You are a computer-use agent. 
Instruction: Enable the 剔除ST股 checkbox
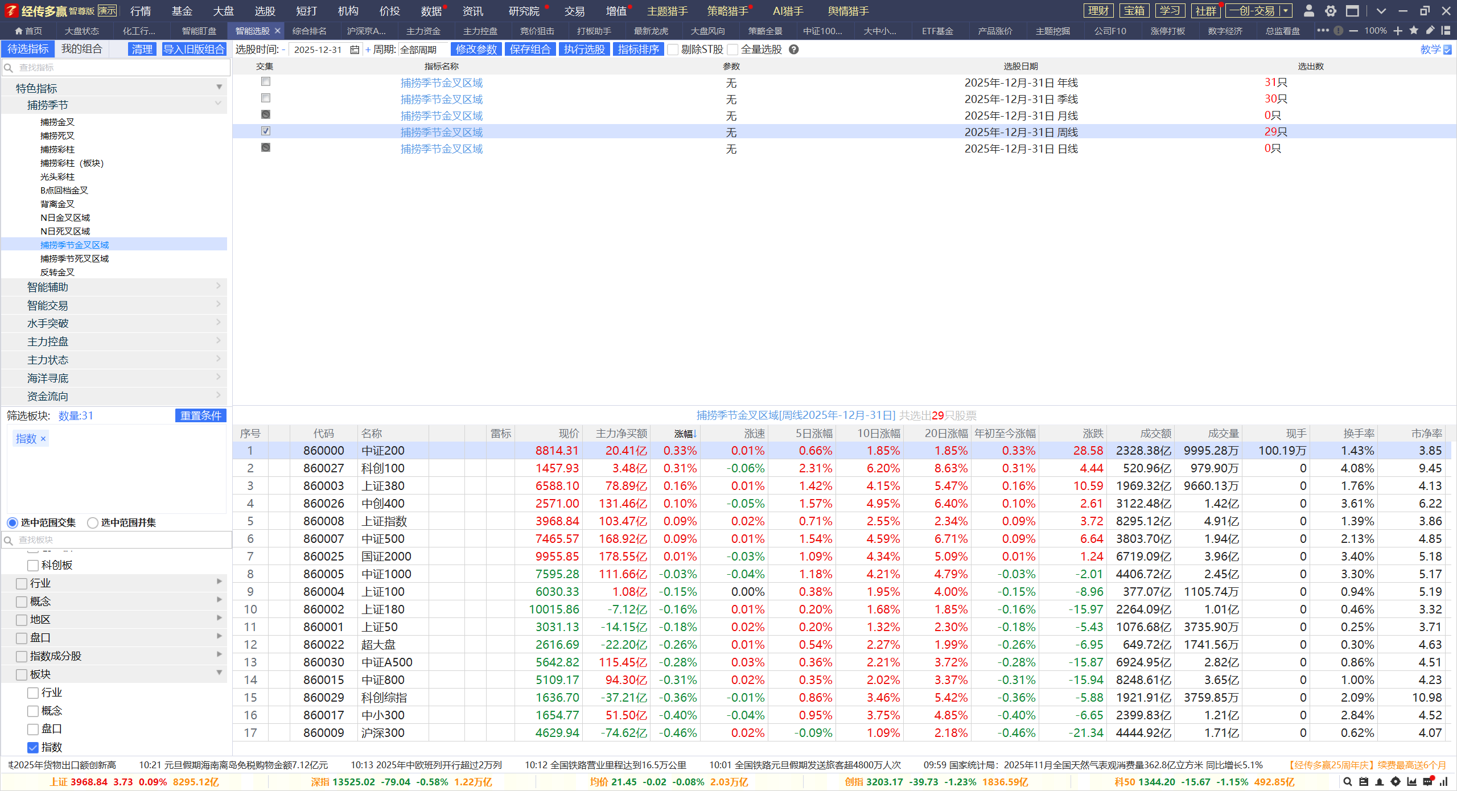[673, 50]
